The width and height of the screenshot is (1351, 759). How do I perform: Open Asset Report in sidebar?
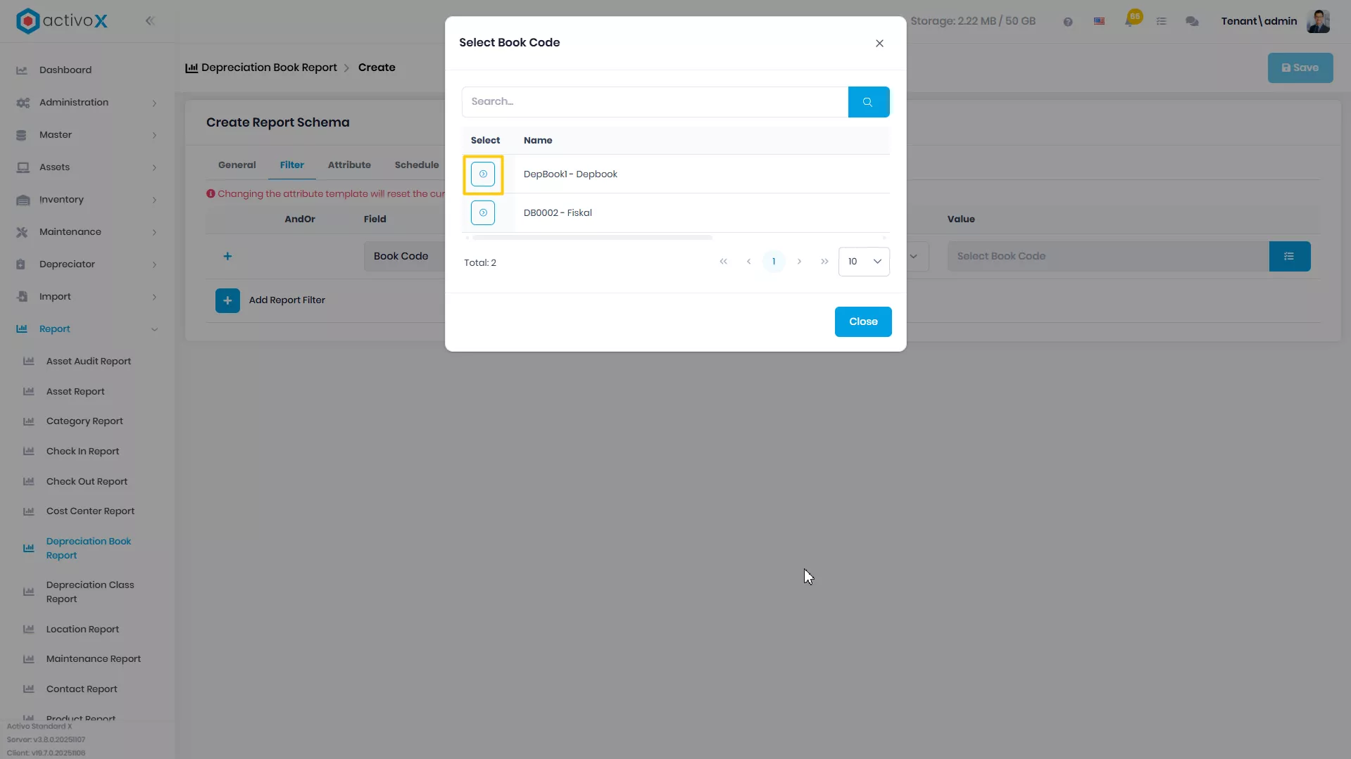[x=75, y=392]
